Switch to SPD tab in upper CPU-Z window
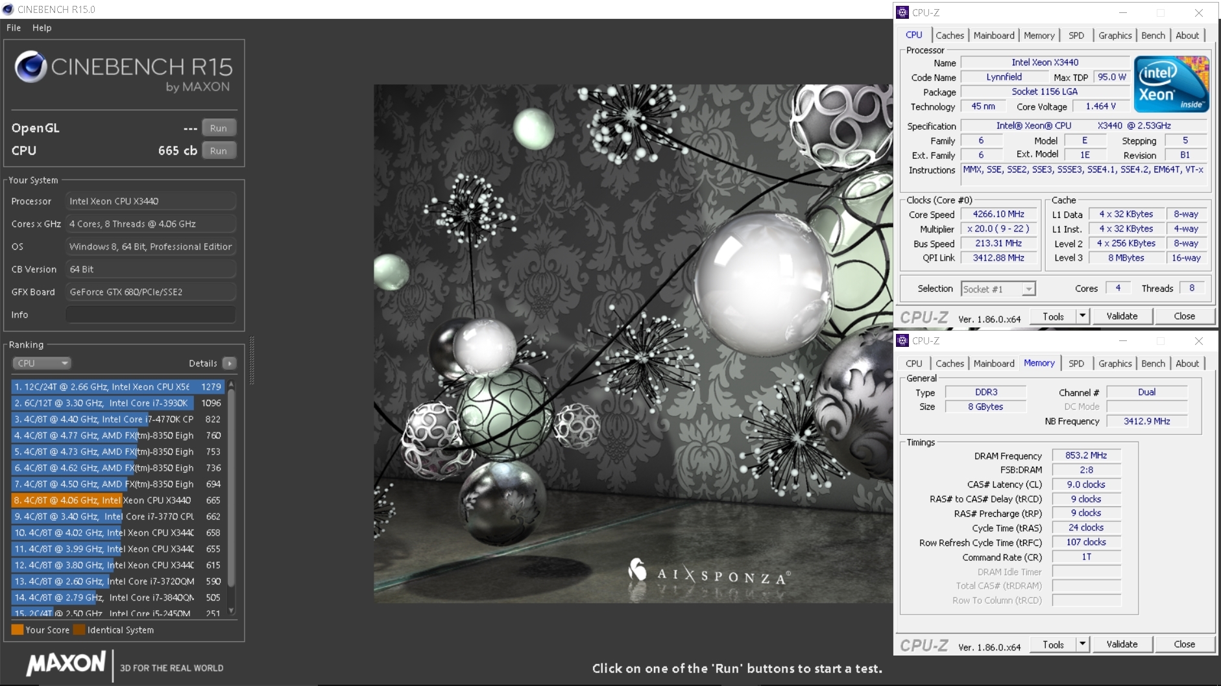1221x686 pixels. [x=1076, y=36]
